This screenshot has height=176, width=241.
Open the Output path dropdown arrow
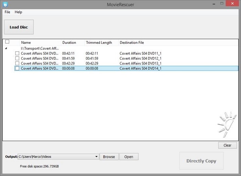[x=96, y=157]
